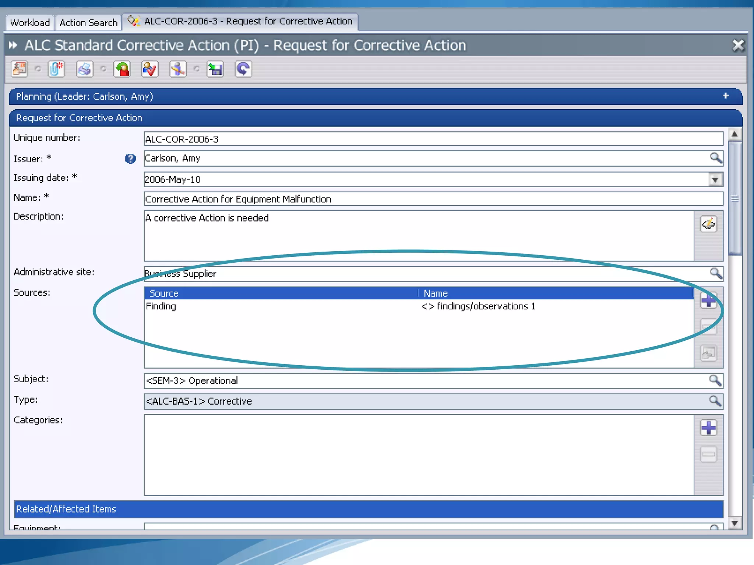Add a source with the plus icon
Image resolution: width=754 pixels, height=565 pixels.
click(708, 301)
